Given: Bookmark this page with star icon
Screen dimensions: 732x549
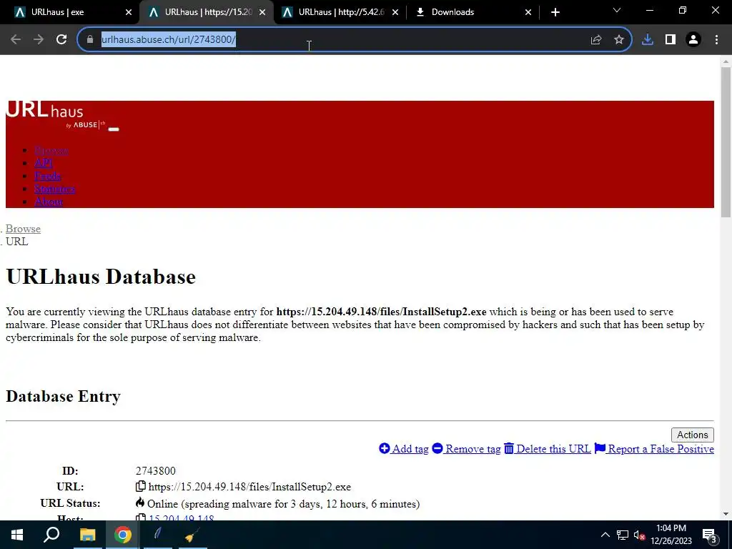Looking at the screenshot, I should point(619,40).
